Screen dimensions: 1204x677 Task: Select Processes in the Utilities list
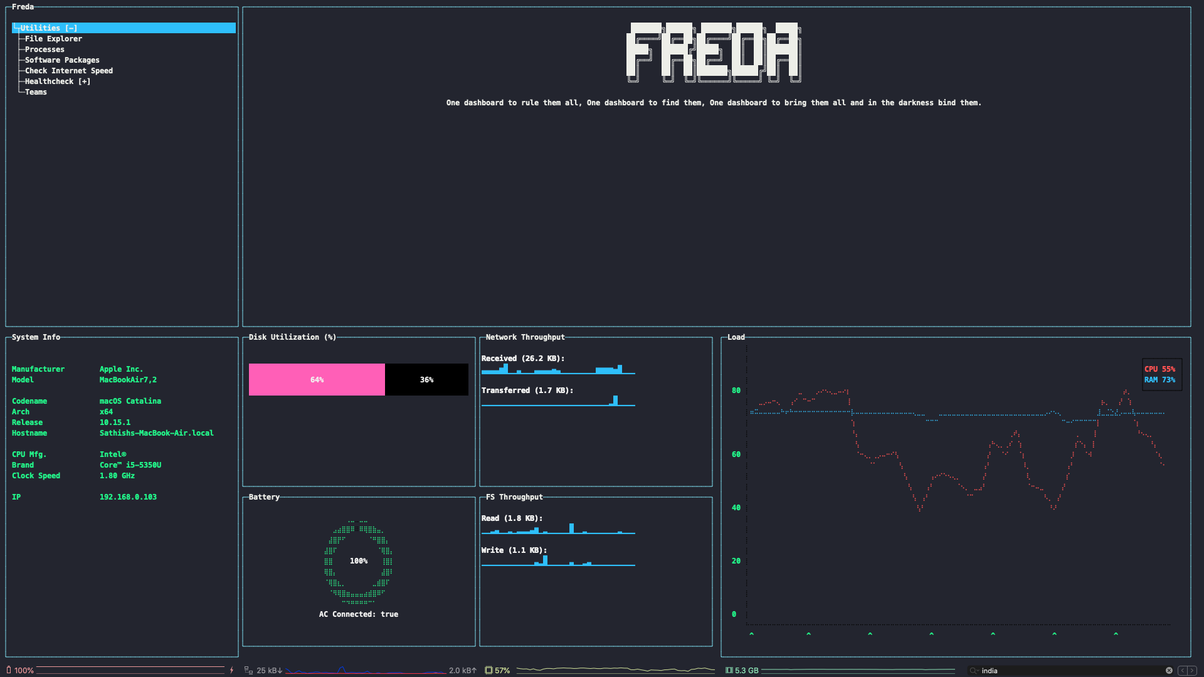(x=45, y=50)
